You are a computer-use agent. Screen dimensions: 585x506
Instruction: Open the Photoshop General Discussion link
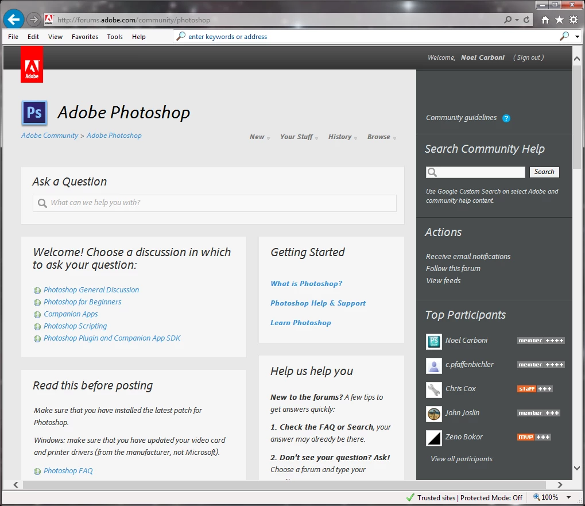tap(91, 290)
